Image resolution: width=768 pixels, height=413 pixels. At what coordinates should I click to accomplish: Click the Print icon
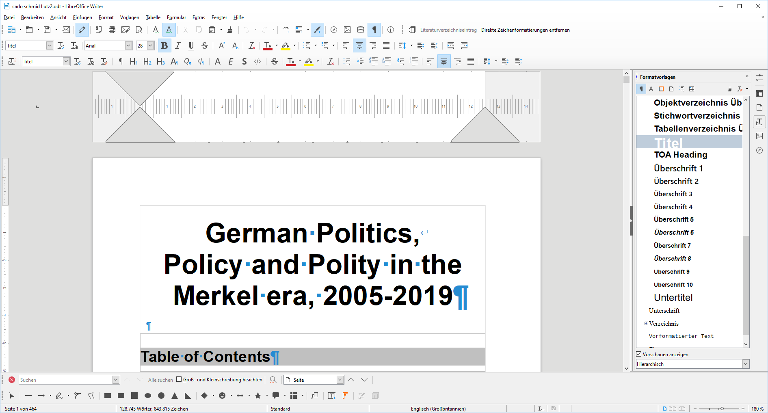click(x=112, y=30)
